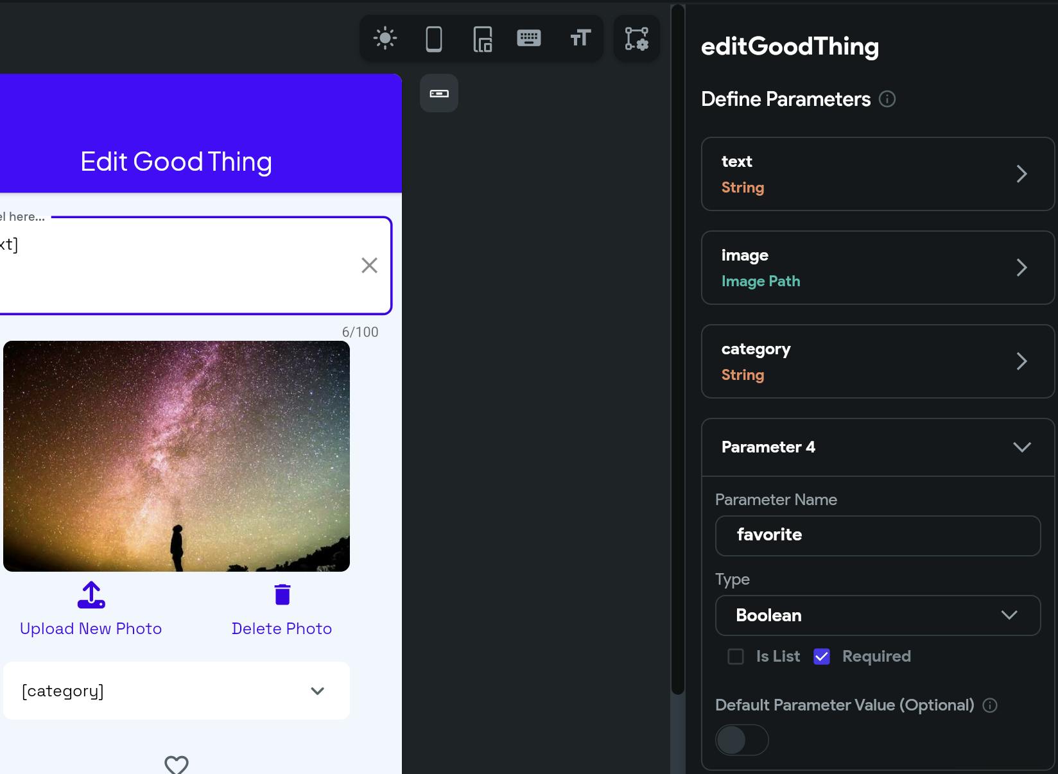Click the Edit Good Thing app bar title

177,162
